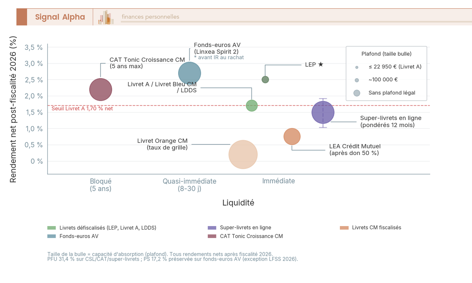
Task: Click 'Quasi-immédiate (8-30 j)' axis tick label
Action: point(190,185)
